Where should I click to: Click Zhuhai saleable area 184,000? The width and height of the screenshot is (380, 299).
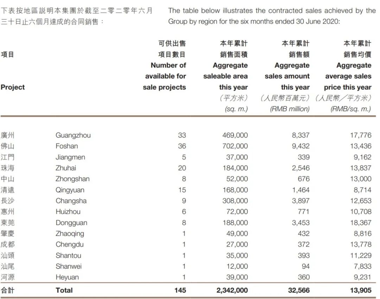235,168
